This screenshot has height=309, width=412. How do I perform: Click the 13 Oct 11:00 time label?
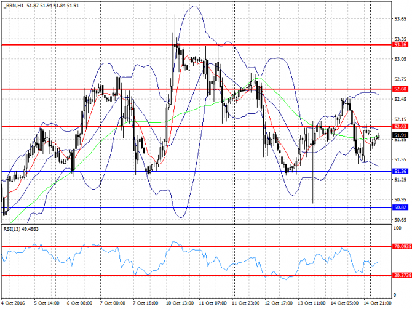point(312,303)
